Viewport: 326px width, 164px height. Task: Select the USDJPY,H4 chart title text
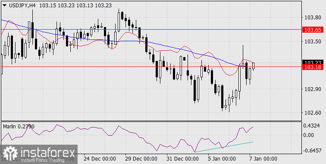pyautogui.click(x=22, y=6)
